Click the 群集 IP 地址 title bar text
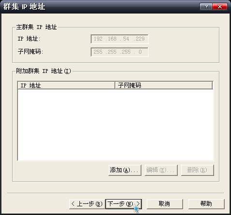This screenshot has height=215, width=231. pyautogui.click(x=24, y=7)
